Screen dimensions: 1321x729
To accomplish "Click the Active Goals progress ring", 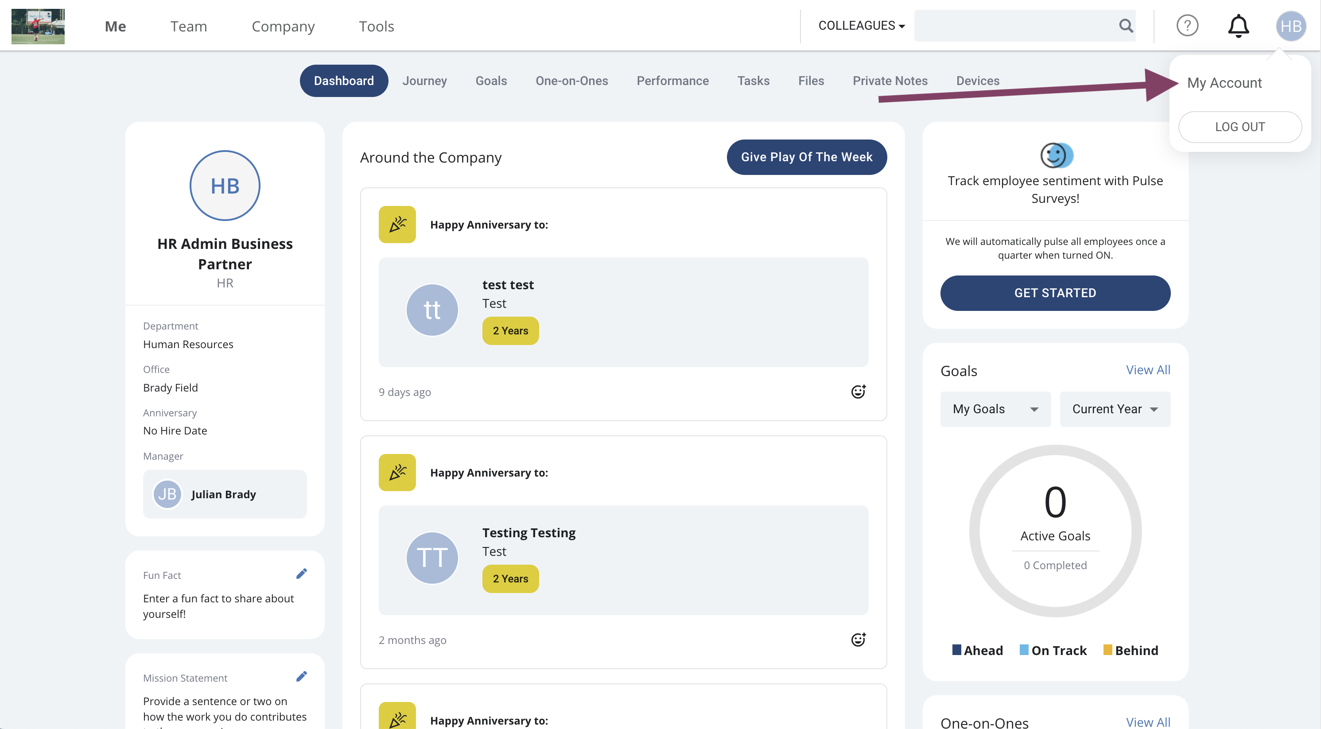I will (1055, 531).
